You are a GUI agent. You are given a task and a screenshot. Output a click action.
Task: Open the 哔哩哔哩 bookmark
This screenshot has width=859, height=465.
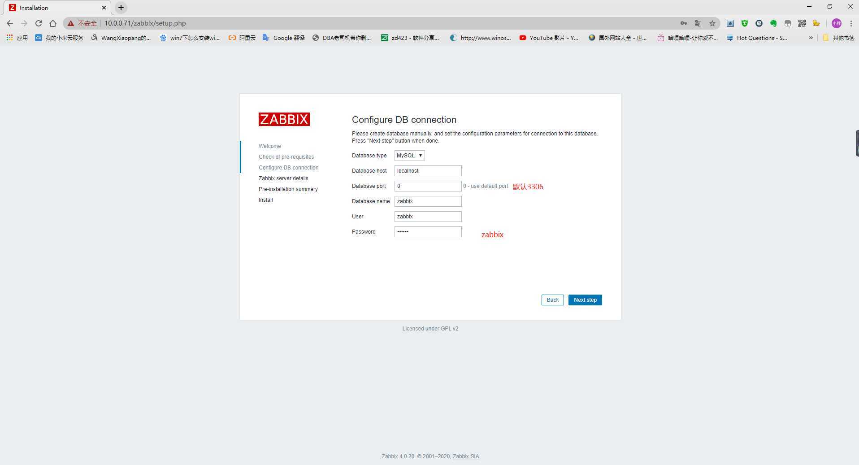(687, 38)
